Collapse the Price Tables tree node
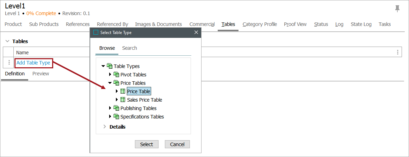 click(x=110, y=83)
